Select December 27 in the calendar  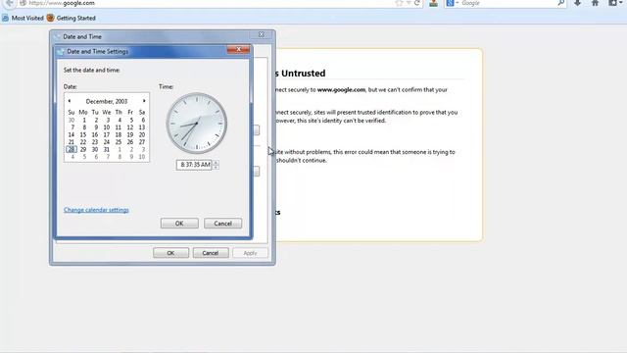click(142, 142)
